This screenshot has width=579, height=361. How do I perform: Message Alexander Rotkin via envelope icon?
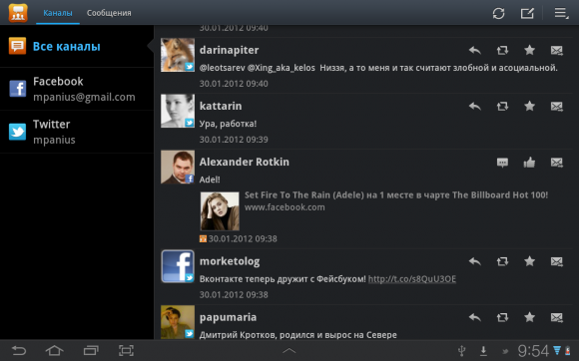tap(557, 163)
